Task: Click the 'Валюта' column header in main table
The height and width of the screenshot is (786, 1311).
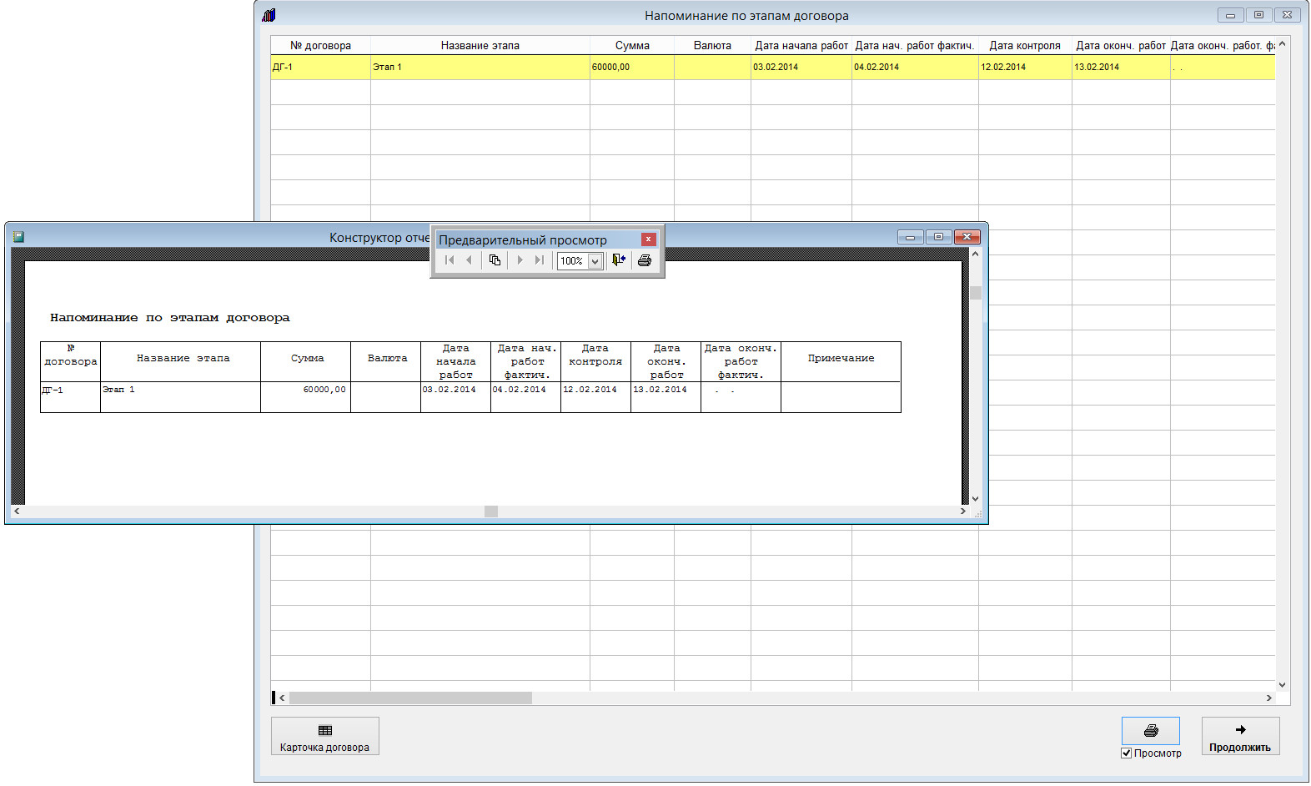Action: pyautogui.click(x=712, y=46)
